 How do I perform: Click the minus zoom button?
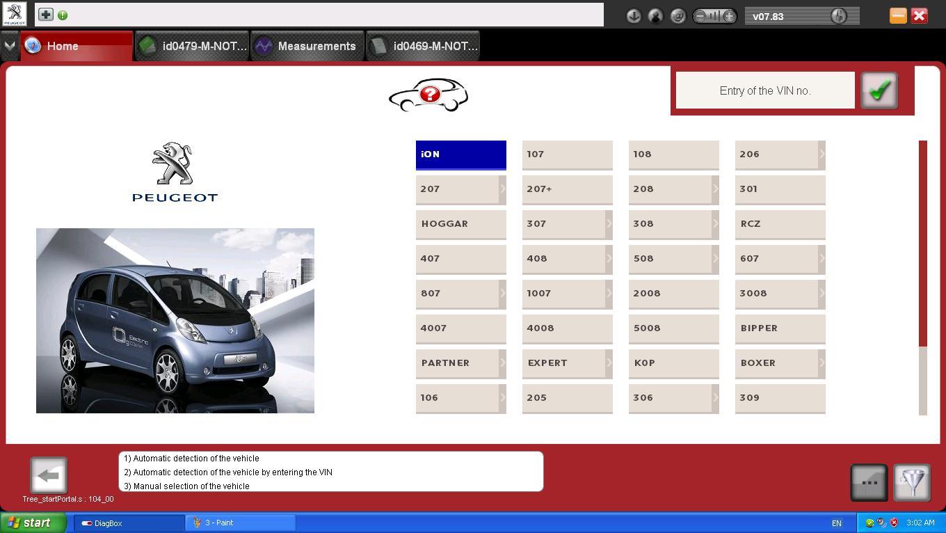tap(700, 16)
